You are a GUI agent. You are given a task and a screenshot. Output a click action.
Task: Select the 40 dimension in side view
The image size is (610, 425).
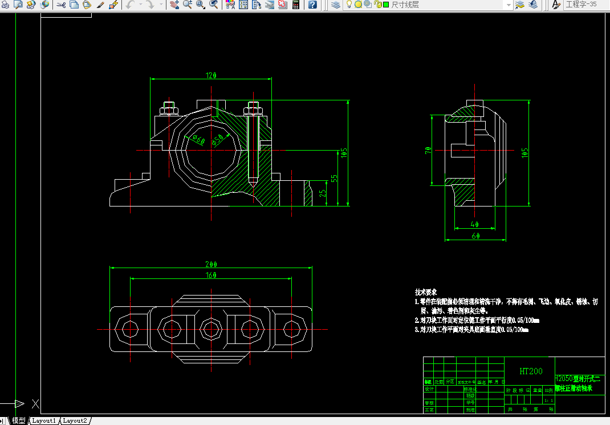[x=475, y=225]
